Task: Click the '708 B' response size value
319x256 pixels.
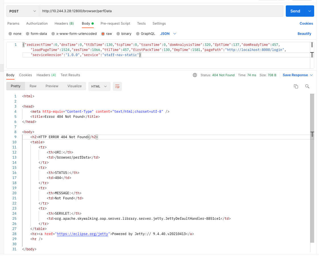Action: [x=272, y=75]
